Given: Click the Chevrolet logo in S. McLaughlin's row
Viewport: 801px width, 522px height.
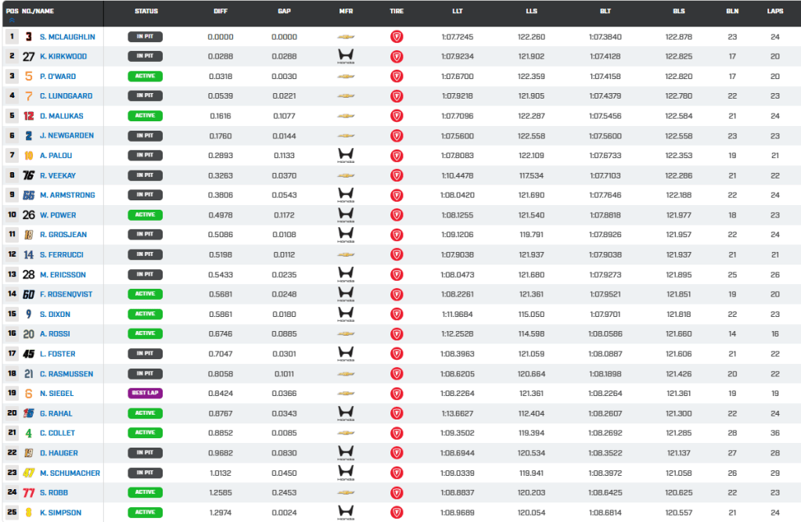Looking at the screenshot, I should point(346,37).
